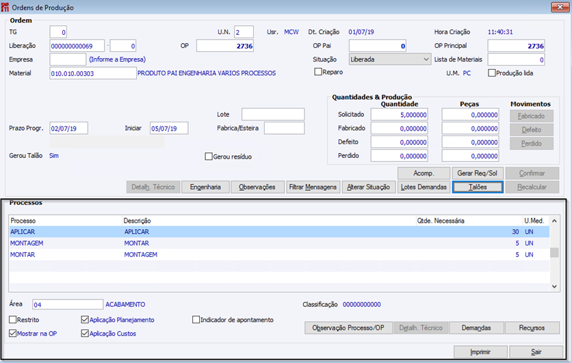Click the Ordens de Produção app icon
The image size is (572, 363).
pyautogui.click(x=7, y=8)
